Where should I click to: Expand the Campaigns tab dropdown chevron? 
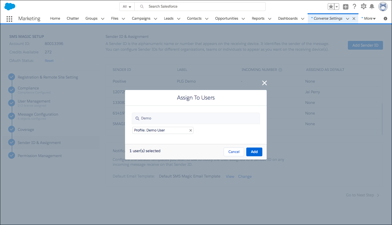click(x=156, y=19)
